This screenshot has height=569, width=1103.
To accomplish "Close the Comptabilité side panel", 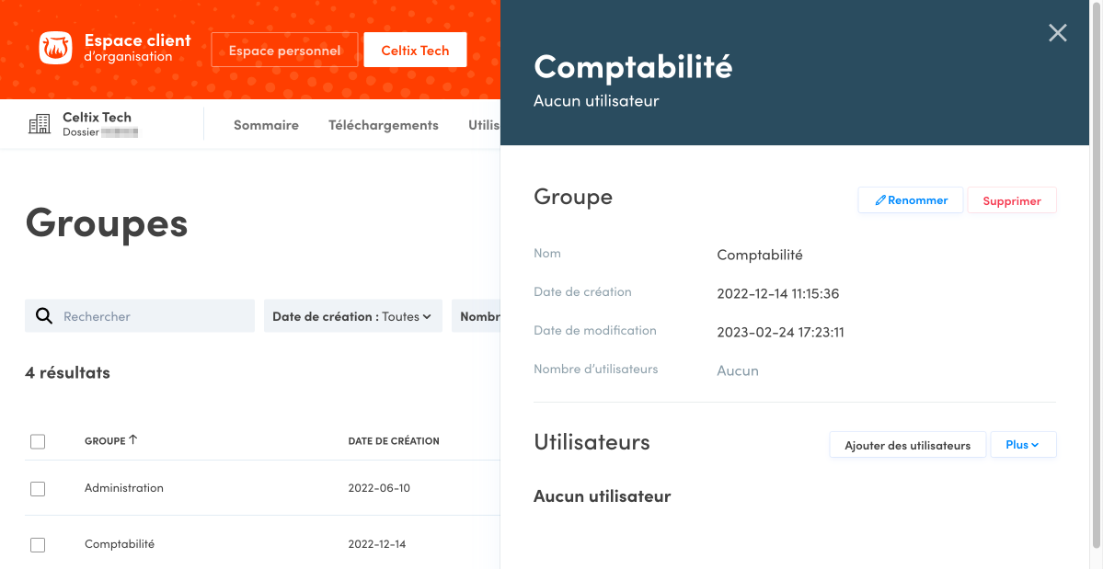I will pos(1058,33).
